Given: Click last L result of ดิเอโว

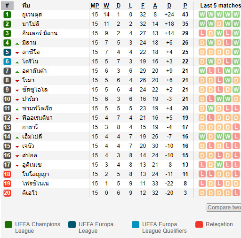Looking at the screenshot, I should [x=236, y=193].
